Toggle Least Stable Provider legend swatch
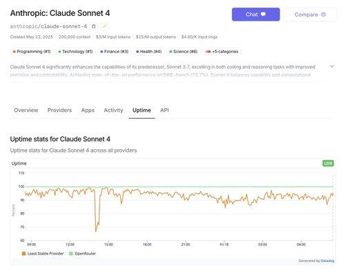Image resolution: width=345 pixels, height=269 pixels. (x=23, y=254)
